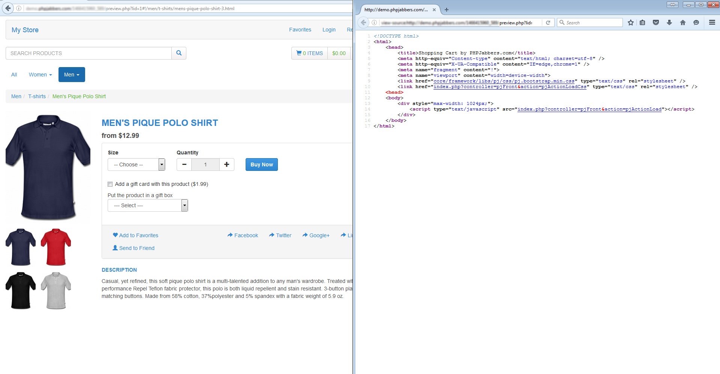
Task: Open the Size Choose dropdown
Action: [x=136, y=165]
